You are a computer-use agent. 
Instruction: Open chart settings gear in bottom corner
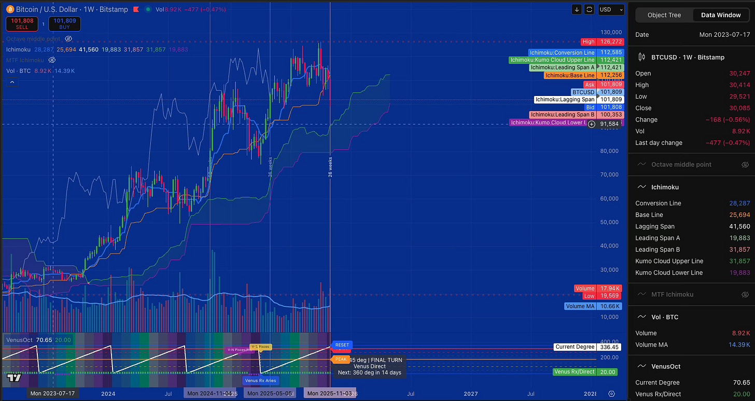pos(612,394)
